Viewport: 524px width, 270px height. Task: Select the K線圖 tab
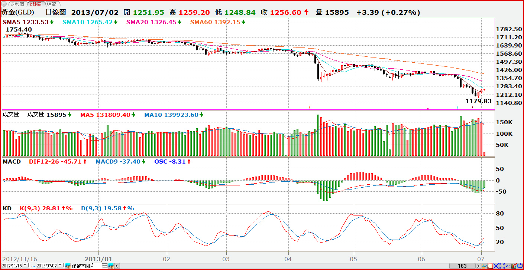[35, 4]
